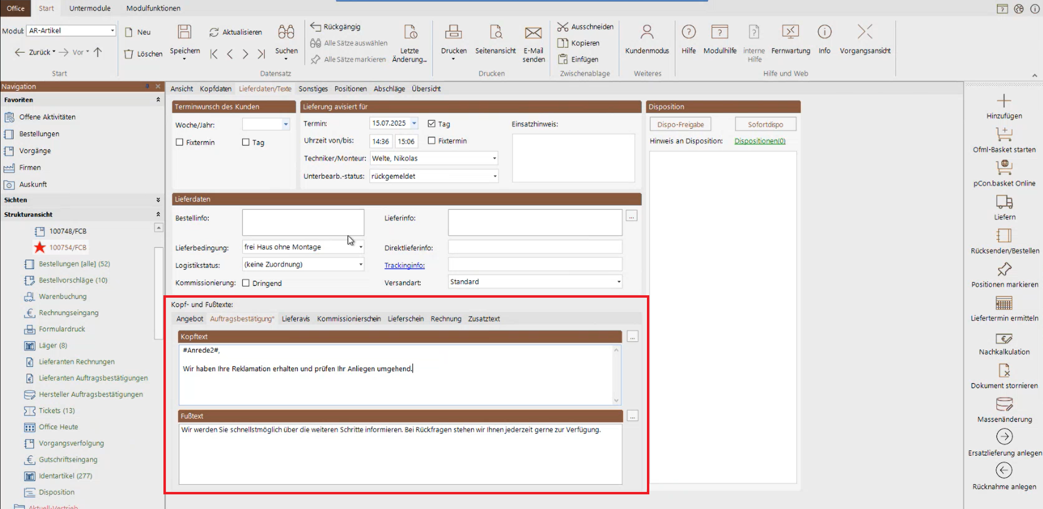The width and height of the screenshot is (1043, 509).
Task: Tick Fixtermin under Terminwunsch des Kunden
Action: coord(180,143)
